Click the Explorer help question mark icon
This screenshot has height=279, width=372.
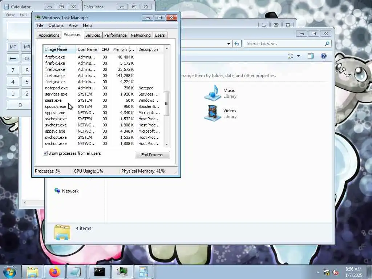click(324, 56)
